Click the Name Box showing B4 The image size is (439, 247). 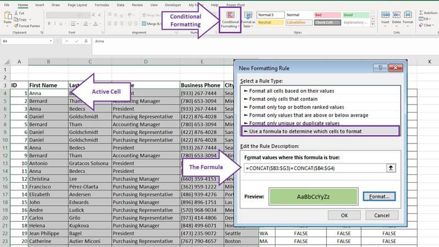click(x=24, y=41)
